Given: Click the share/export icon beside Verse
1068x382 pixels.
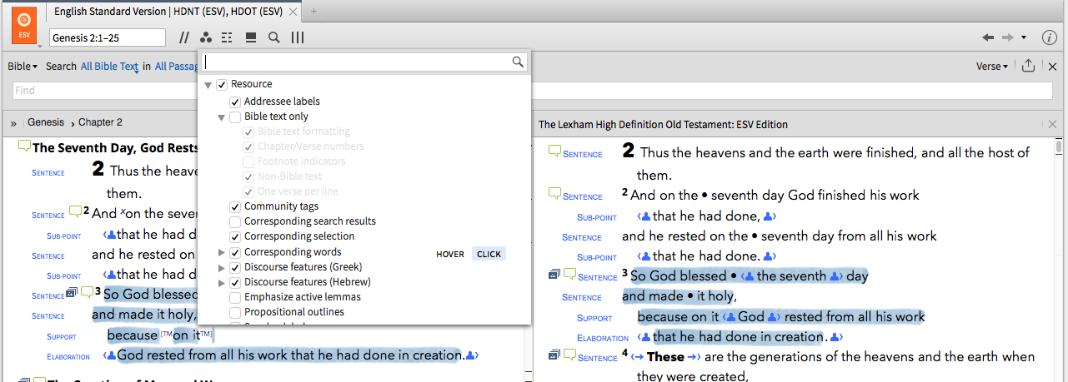Looking at the screenshot, I should [1028, 66].
